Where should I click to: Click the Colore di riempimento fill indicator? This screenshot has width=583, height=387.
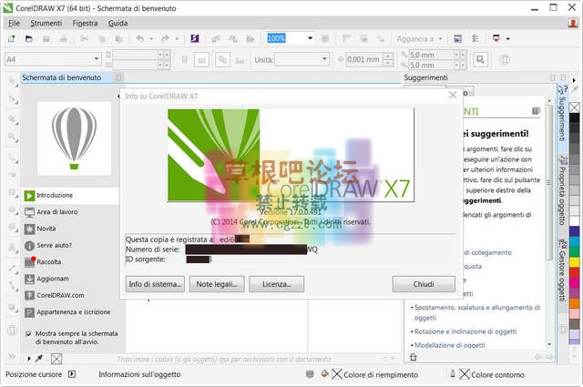[374, 374]
